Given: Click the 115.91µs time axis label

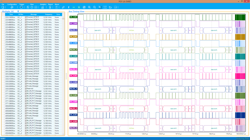Looking at the screenshot, I should pyautogui.click(x=128, y=134).
